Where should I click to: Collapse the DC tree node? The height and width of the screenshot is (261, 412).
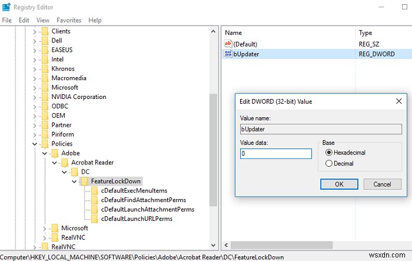click(x=64, y=172)
